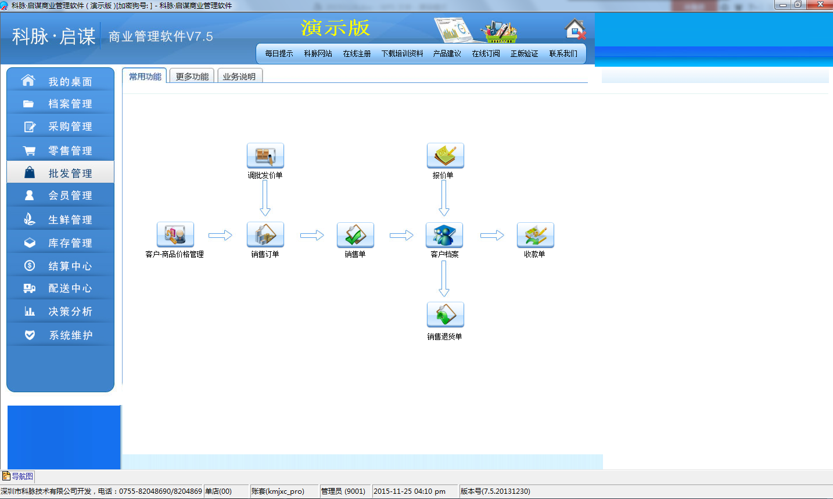Switch to the 常用功能 tab

145,76
